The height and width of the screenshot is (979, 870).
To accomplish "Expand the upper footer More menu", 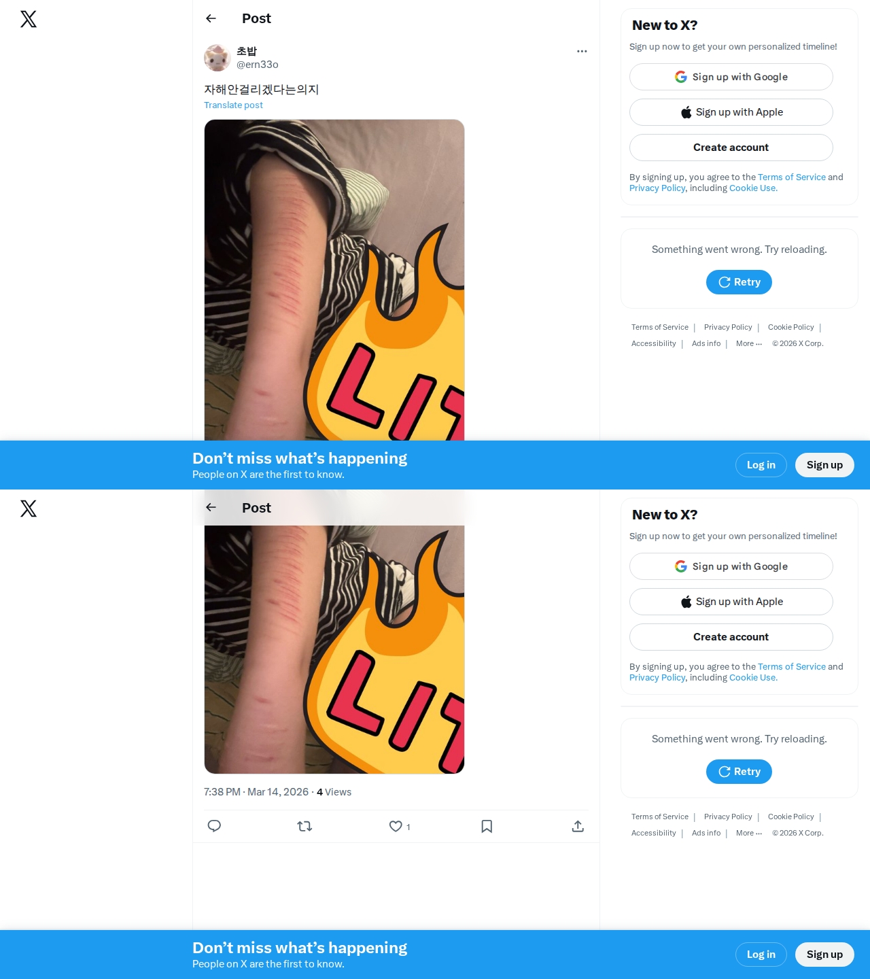I will [x=749, y=343].
